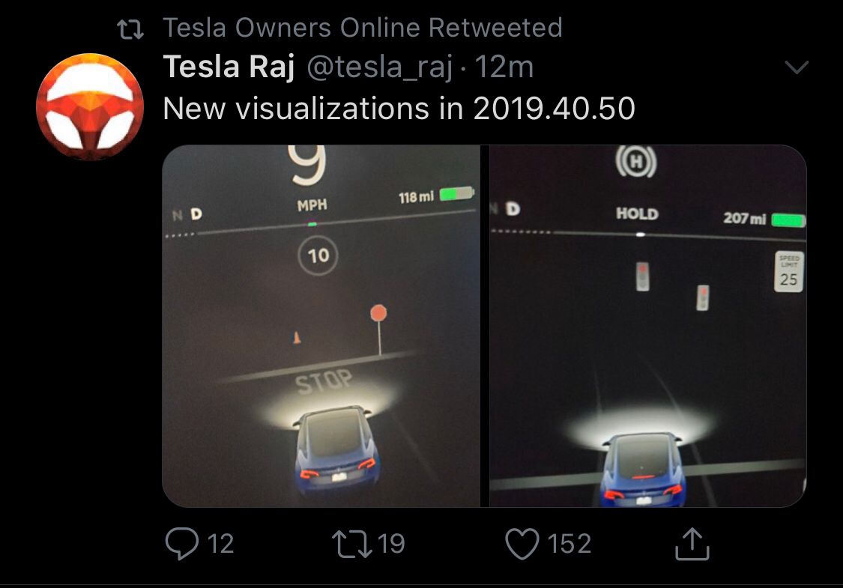This screenshot has height=588, width=843.
Task: Click the "12m" timestamp to open the tweet
Action: pos(504,67)
